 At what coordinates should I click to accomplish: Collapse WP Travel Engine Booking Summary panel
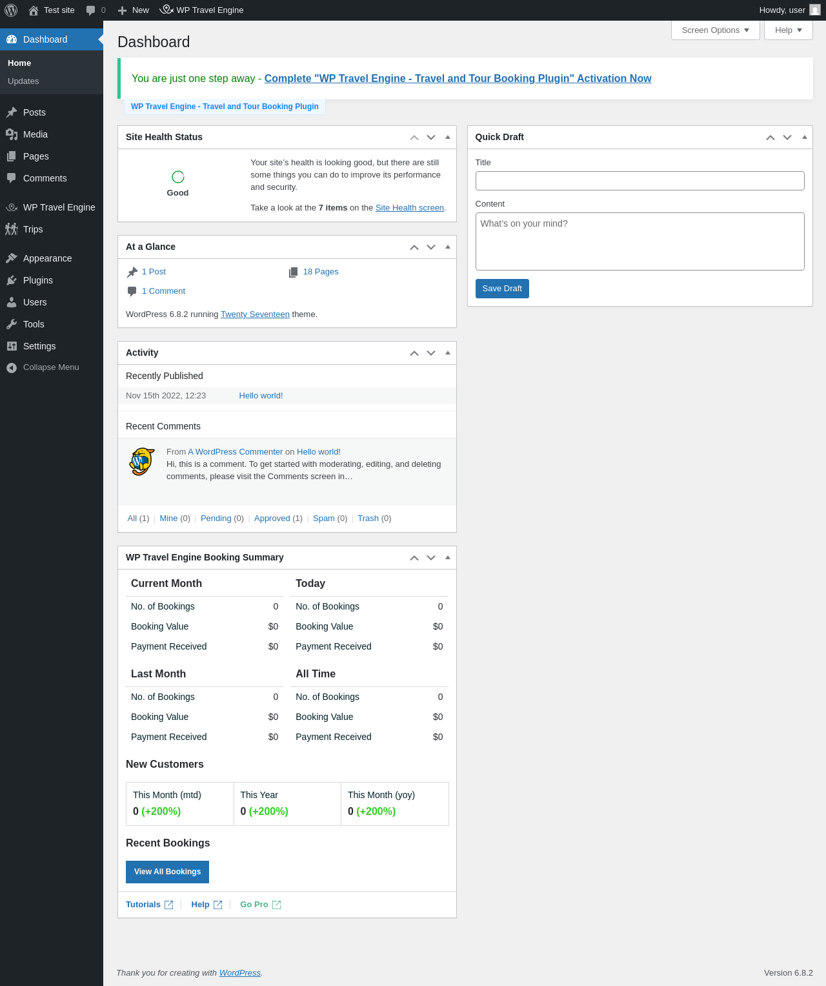point(448,557)
